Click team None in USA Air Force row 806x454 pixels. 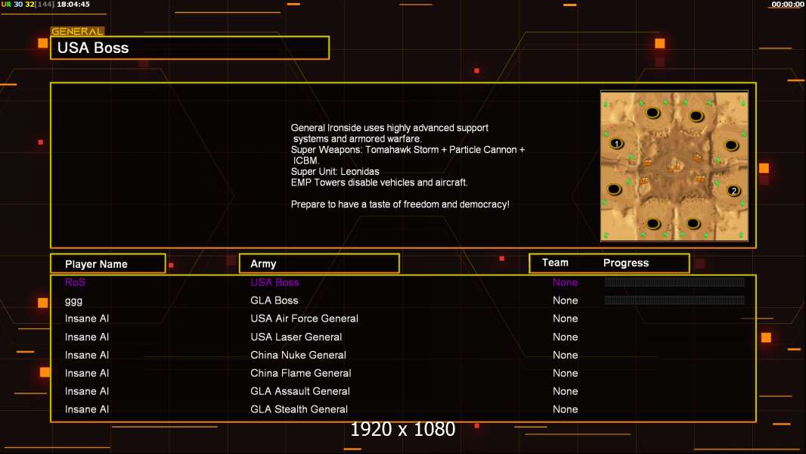(565, 319)
